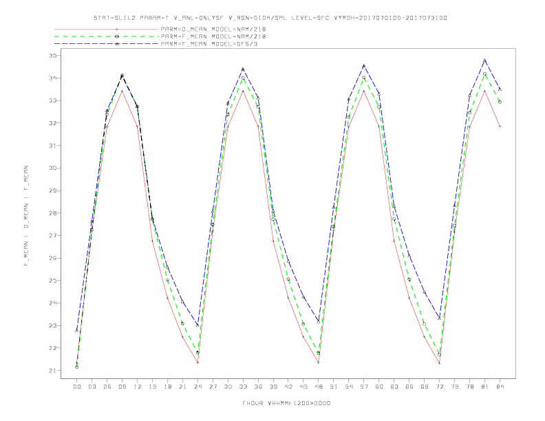Screen dimensions: 545x421
Task: Click y-axis tick value 35
Action: click(53, 56)
